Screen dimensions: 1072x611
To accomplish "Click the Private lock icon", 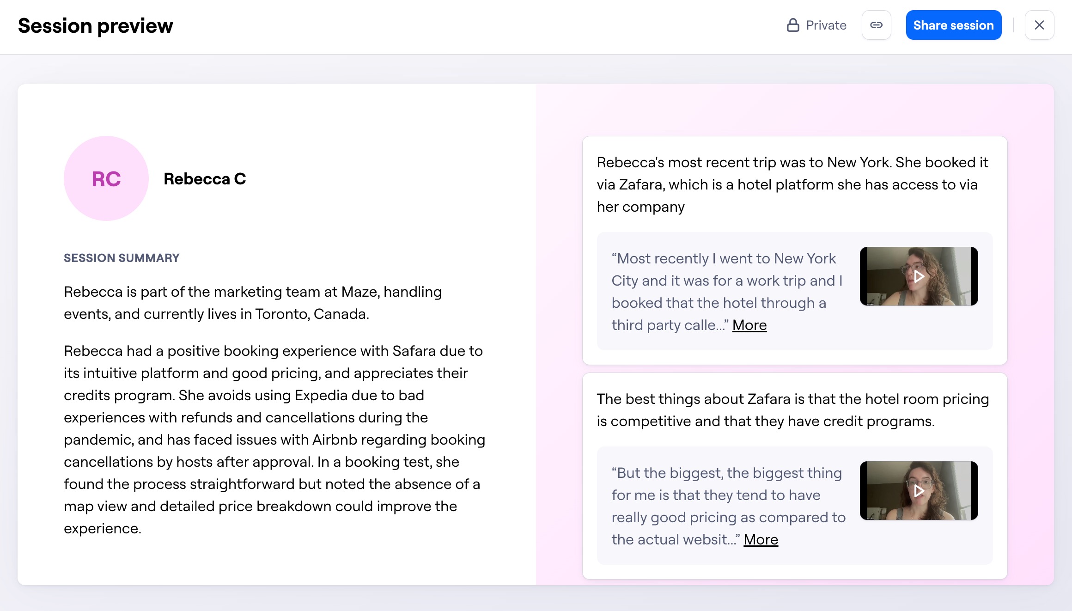I will tap(793, 25).
